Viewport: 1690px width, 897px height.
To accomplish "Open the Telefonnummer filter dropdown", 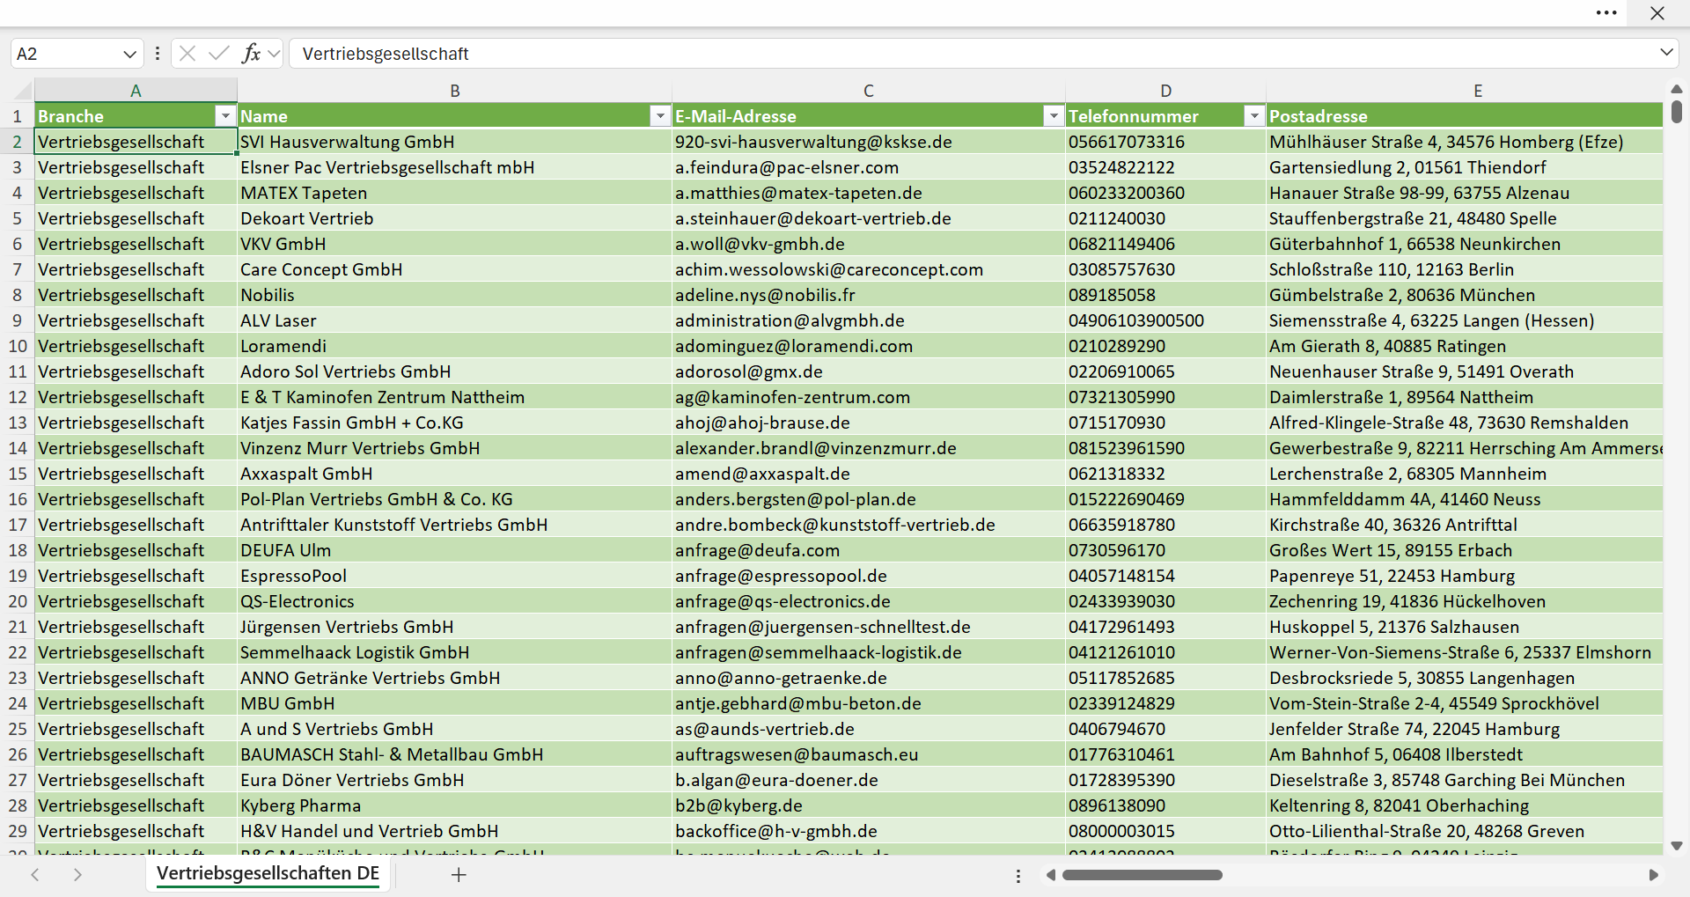I will pos(1254,116).
